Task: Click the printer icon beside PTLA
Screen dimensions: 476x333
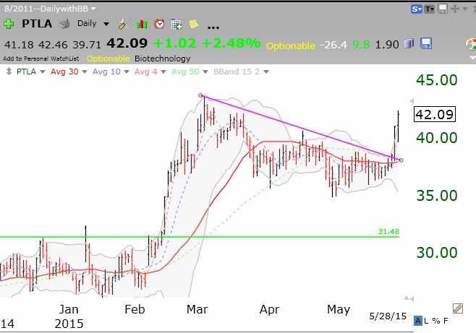Action: (64, 24)
